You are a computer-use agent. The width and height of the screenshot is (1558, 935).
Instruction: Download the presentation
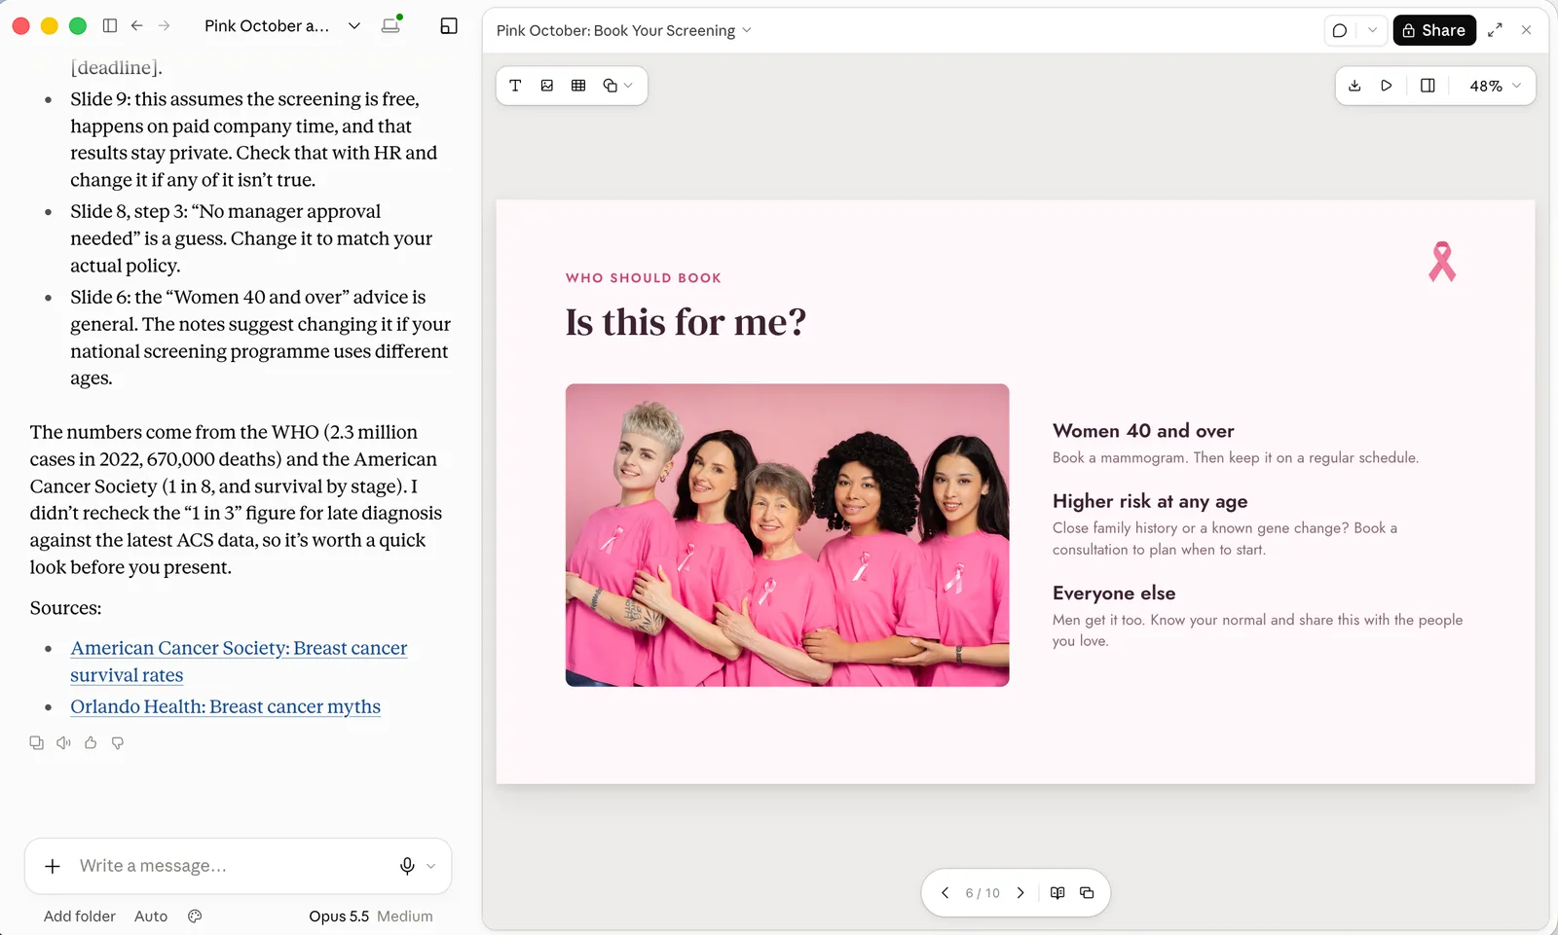[1354, 86]
